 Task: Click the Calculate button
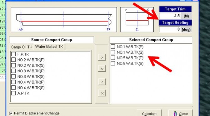coord(149,113)
